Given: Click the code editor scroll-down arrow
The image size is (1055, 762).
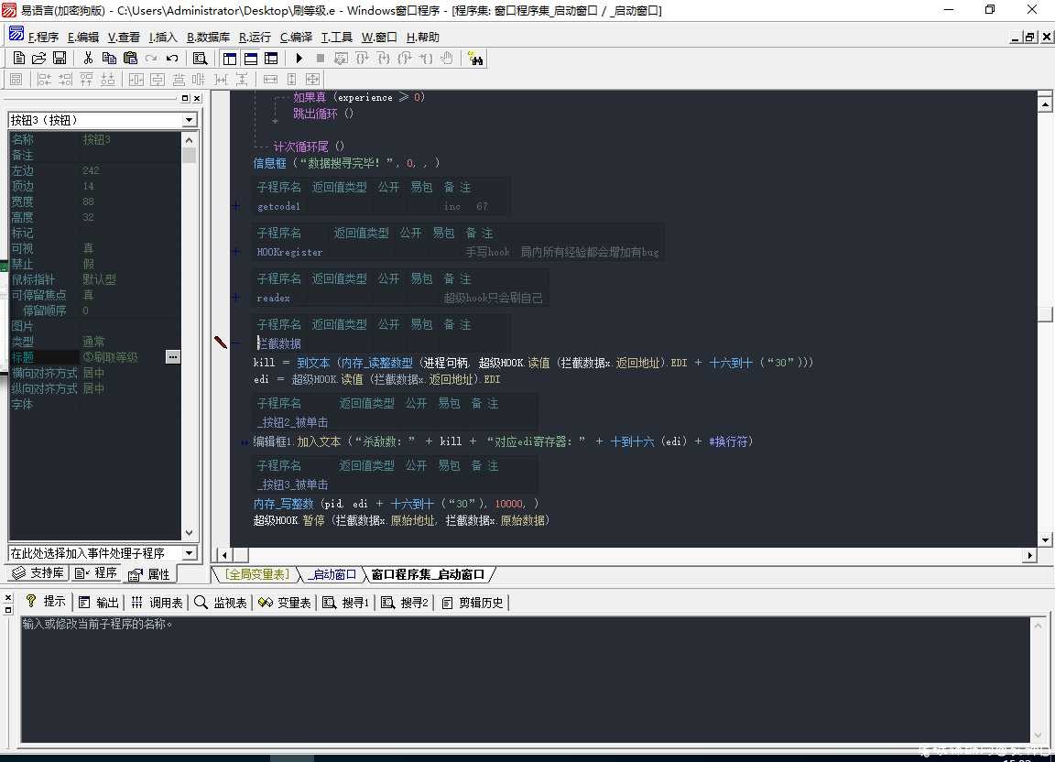Looking at the screenshot, I should point(1045,539).
